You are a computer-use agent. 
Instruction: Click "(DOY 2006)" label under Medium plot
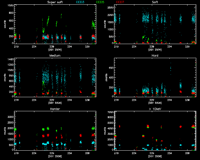(55, 103)
